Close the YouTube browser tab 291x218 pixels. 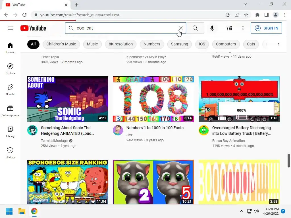point(66,5)
